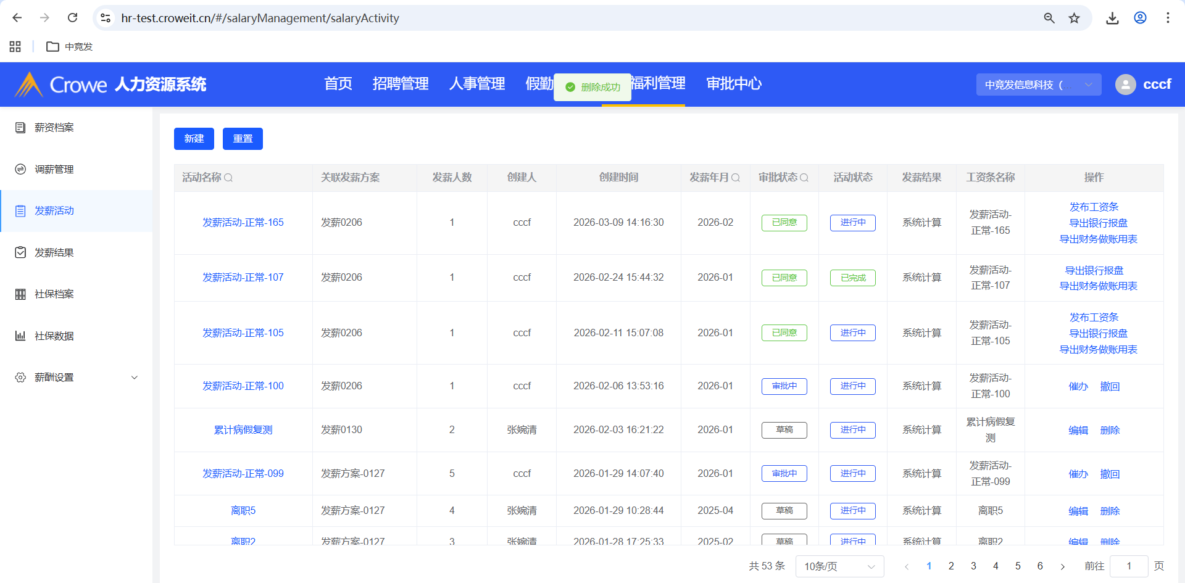1185x583 pixels.
Task: Open browser downloads icon
Action: 1112,18
